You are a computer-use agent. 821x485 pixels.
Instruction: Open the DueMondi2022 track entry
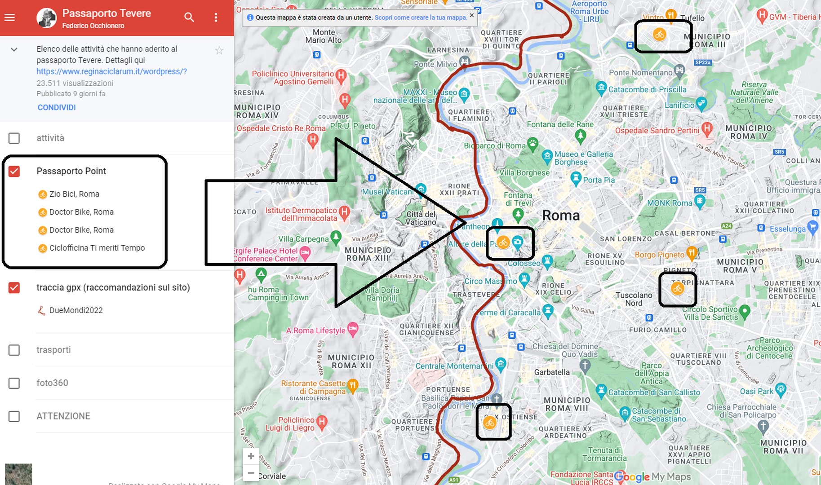pos(76,310)
